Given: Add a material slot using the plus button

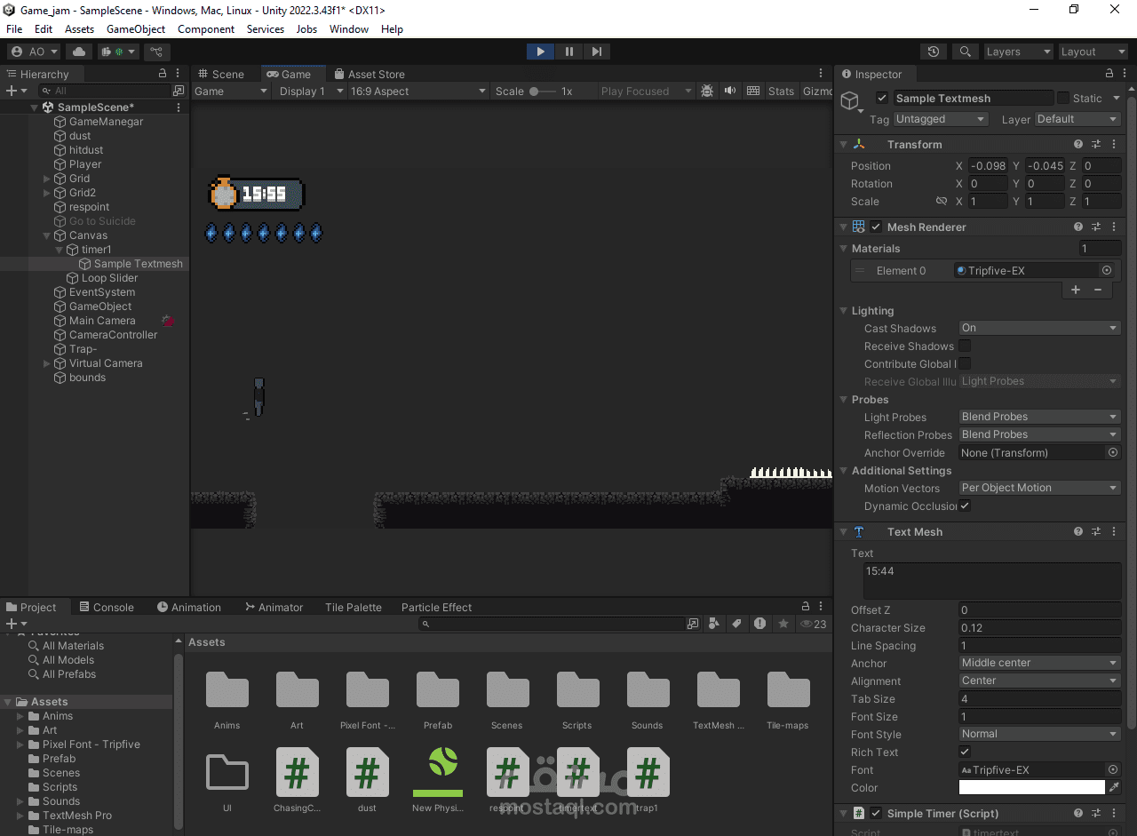Looking at the screenshot, I should (x=1075, y=290).
